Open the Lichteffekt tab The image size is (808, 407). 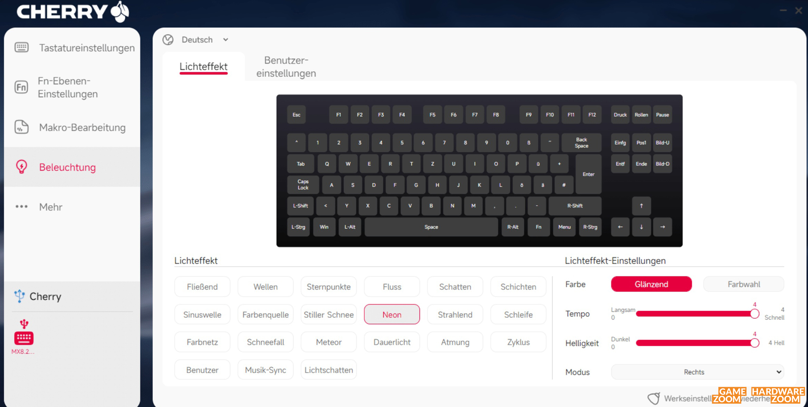click(203, 67)
